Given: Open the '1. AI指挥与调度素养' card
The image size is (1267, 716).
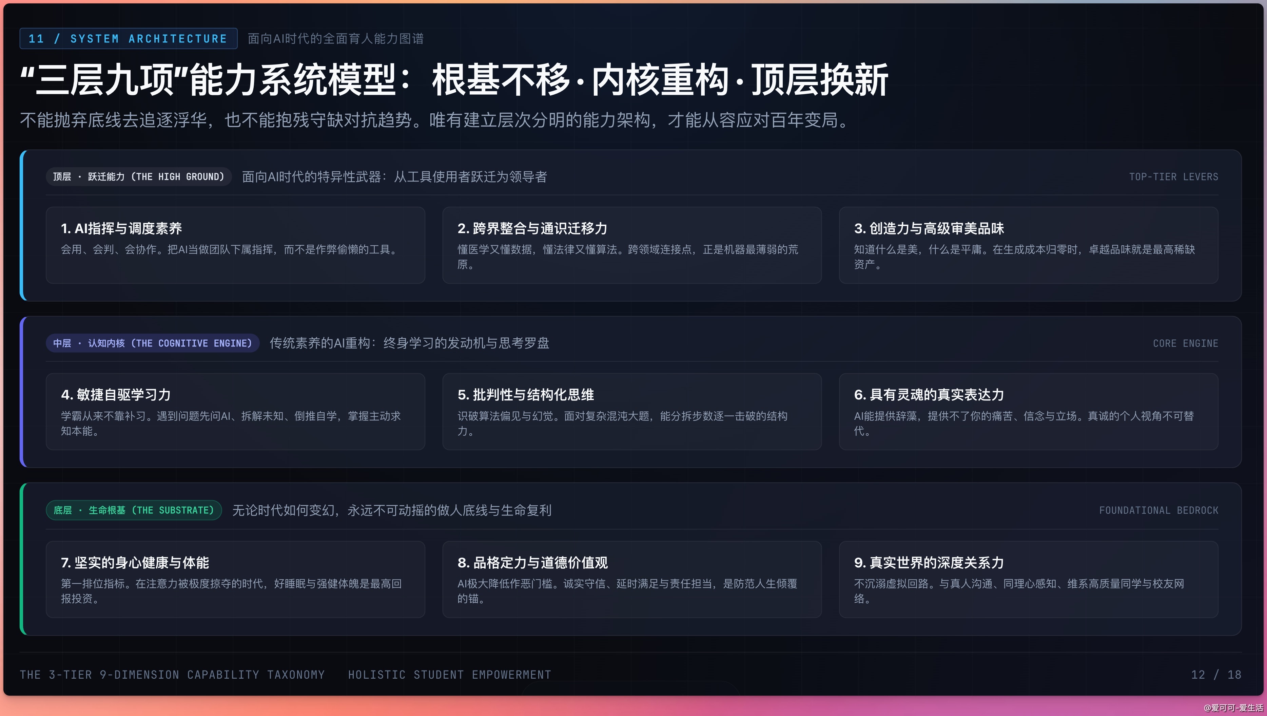Looking at the screenshot, I should tap(235, 245).
